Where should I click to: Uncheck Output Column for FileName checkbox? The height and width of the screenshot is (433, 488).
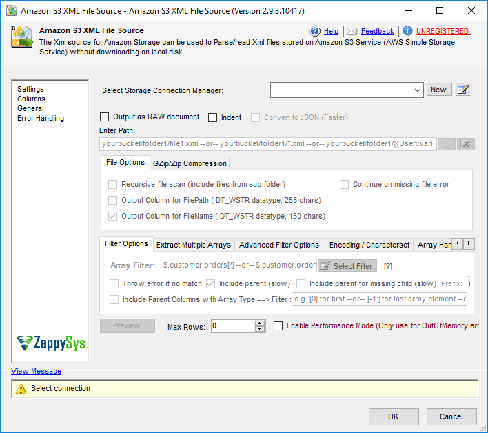(112, 216)
